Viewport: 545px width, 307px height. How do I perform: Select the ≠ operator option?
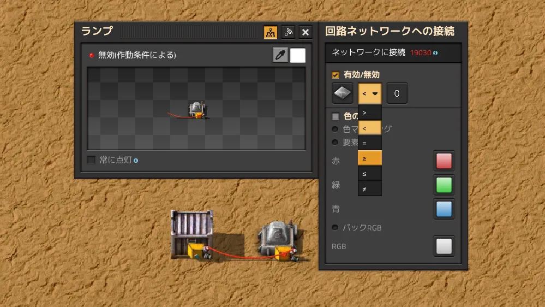[x=370, y=188]
